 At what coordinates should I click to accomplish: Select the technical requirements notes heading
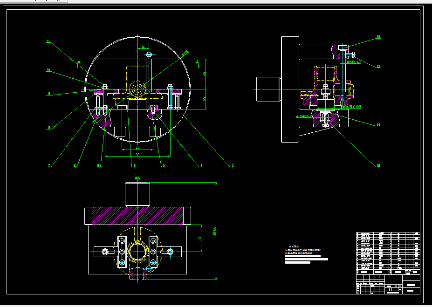point(294,246)
